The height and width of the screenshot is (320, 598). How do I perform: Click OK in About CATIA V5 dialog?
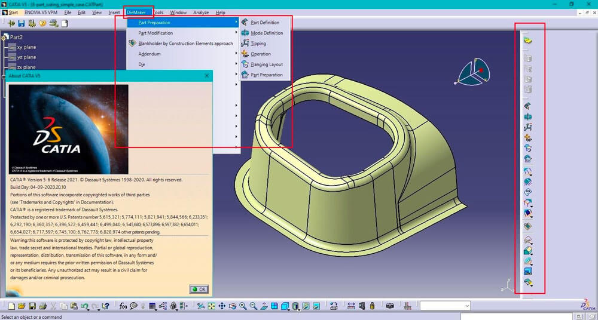point(199,289)
